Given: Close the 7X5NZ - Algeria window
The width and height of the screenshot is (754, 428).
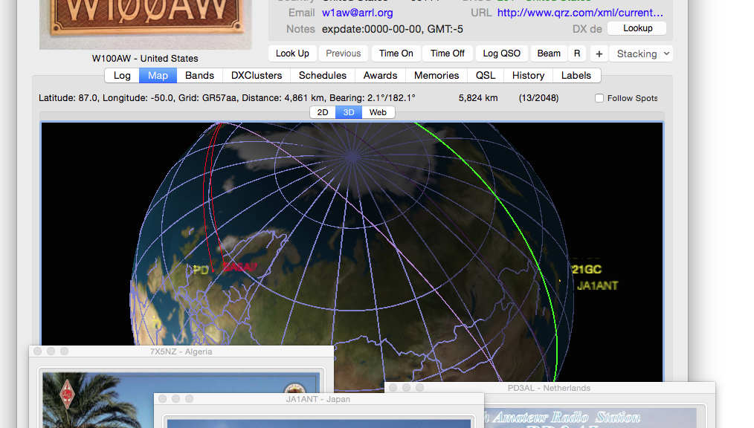Looking at the screenshot, I should [x=37, y=351].
